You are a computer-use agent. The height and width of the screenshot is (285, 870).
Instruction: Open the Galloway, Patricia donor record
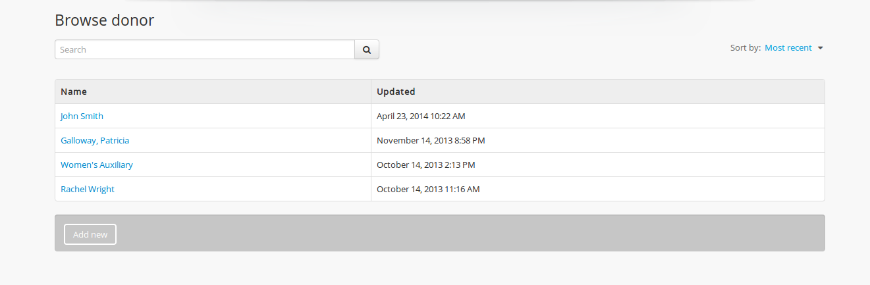click(95, 141)
